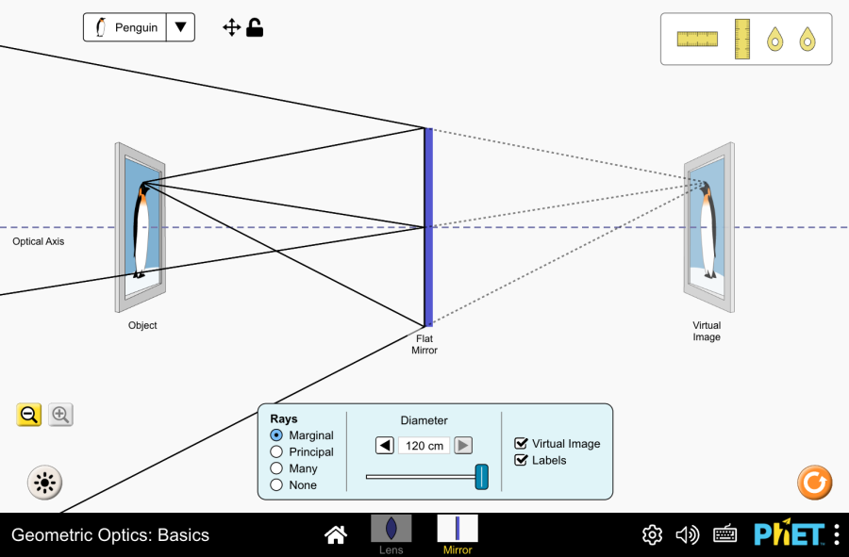
Task: Open the PhET options menu
Action: tap(836, 535)
